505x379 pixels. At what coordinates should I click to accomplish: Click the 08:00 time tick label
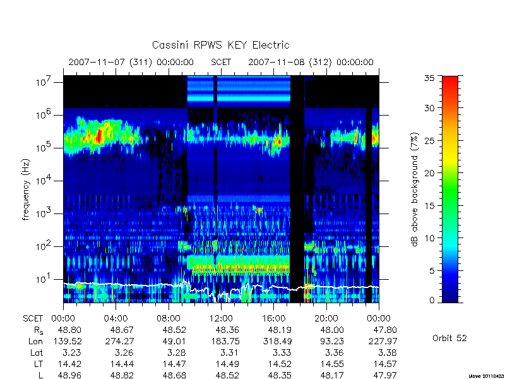(x=169, y=319)
